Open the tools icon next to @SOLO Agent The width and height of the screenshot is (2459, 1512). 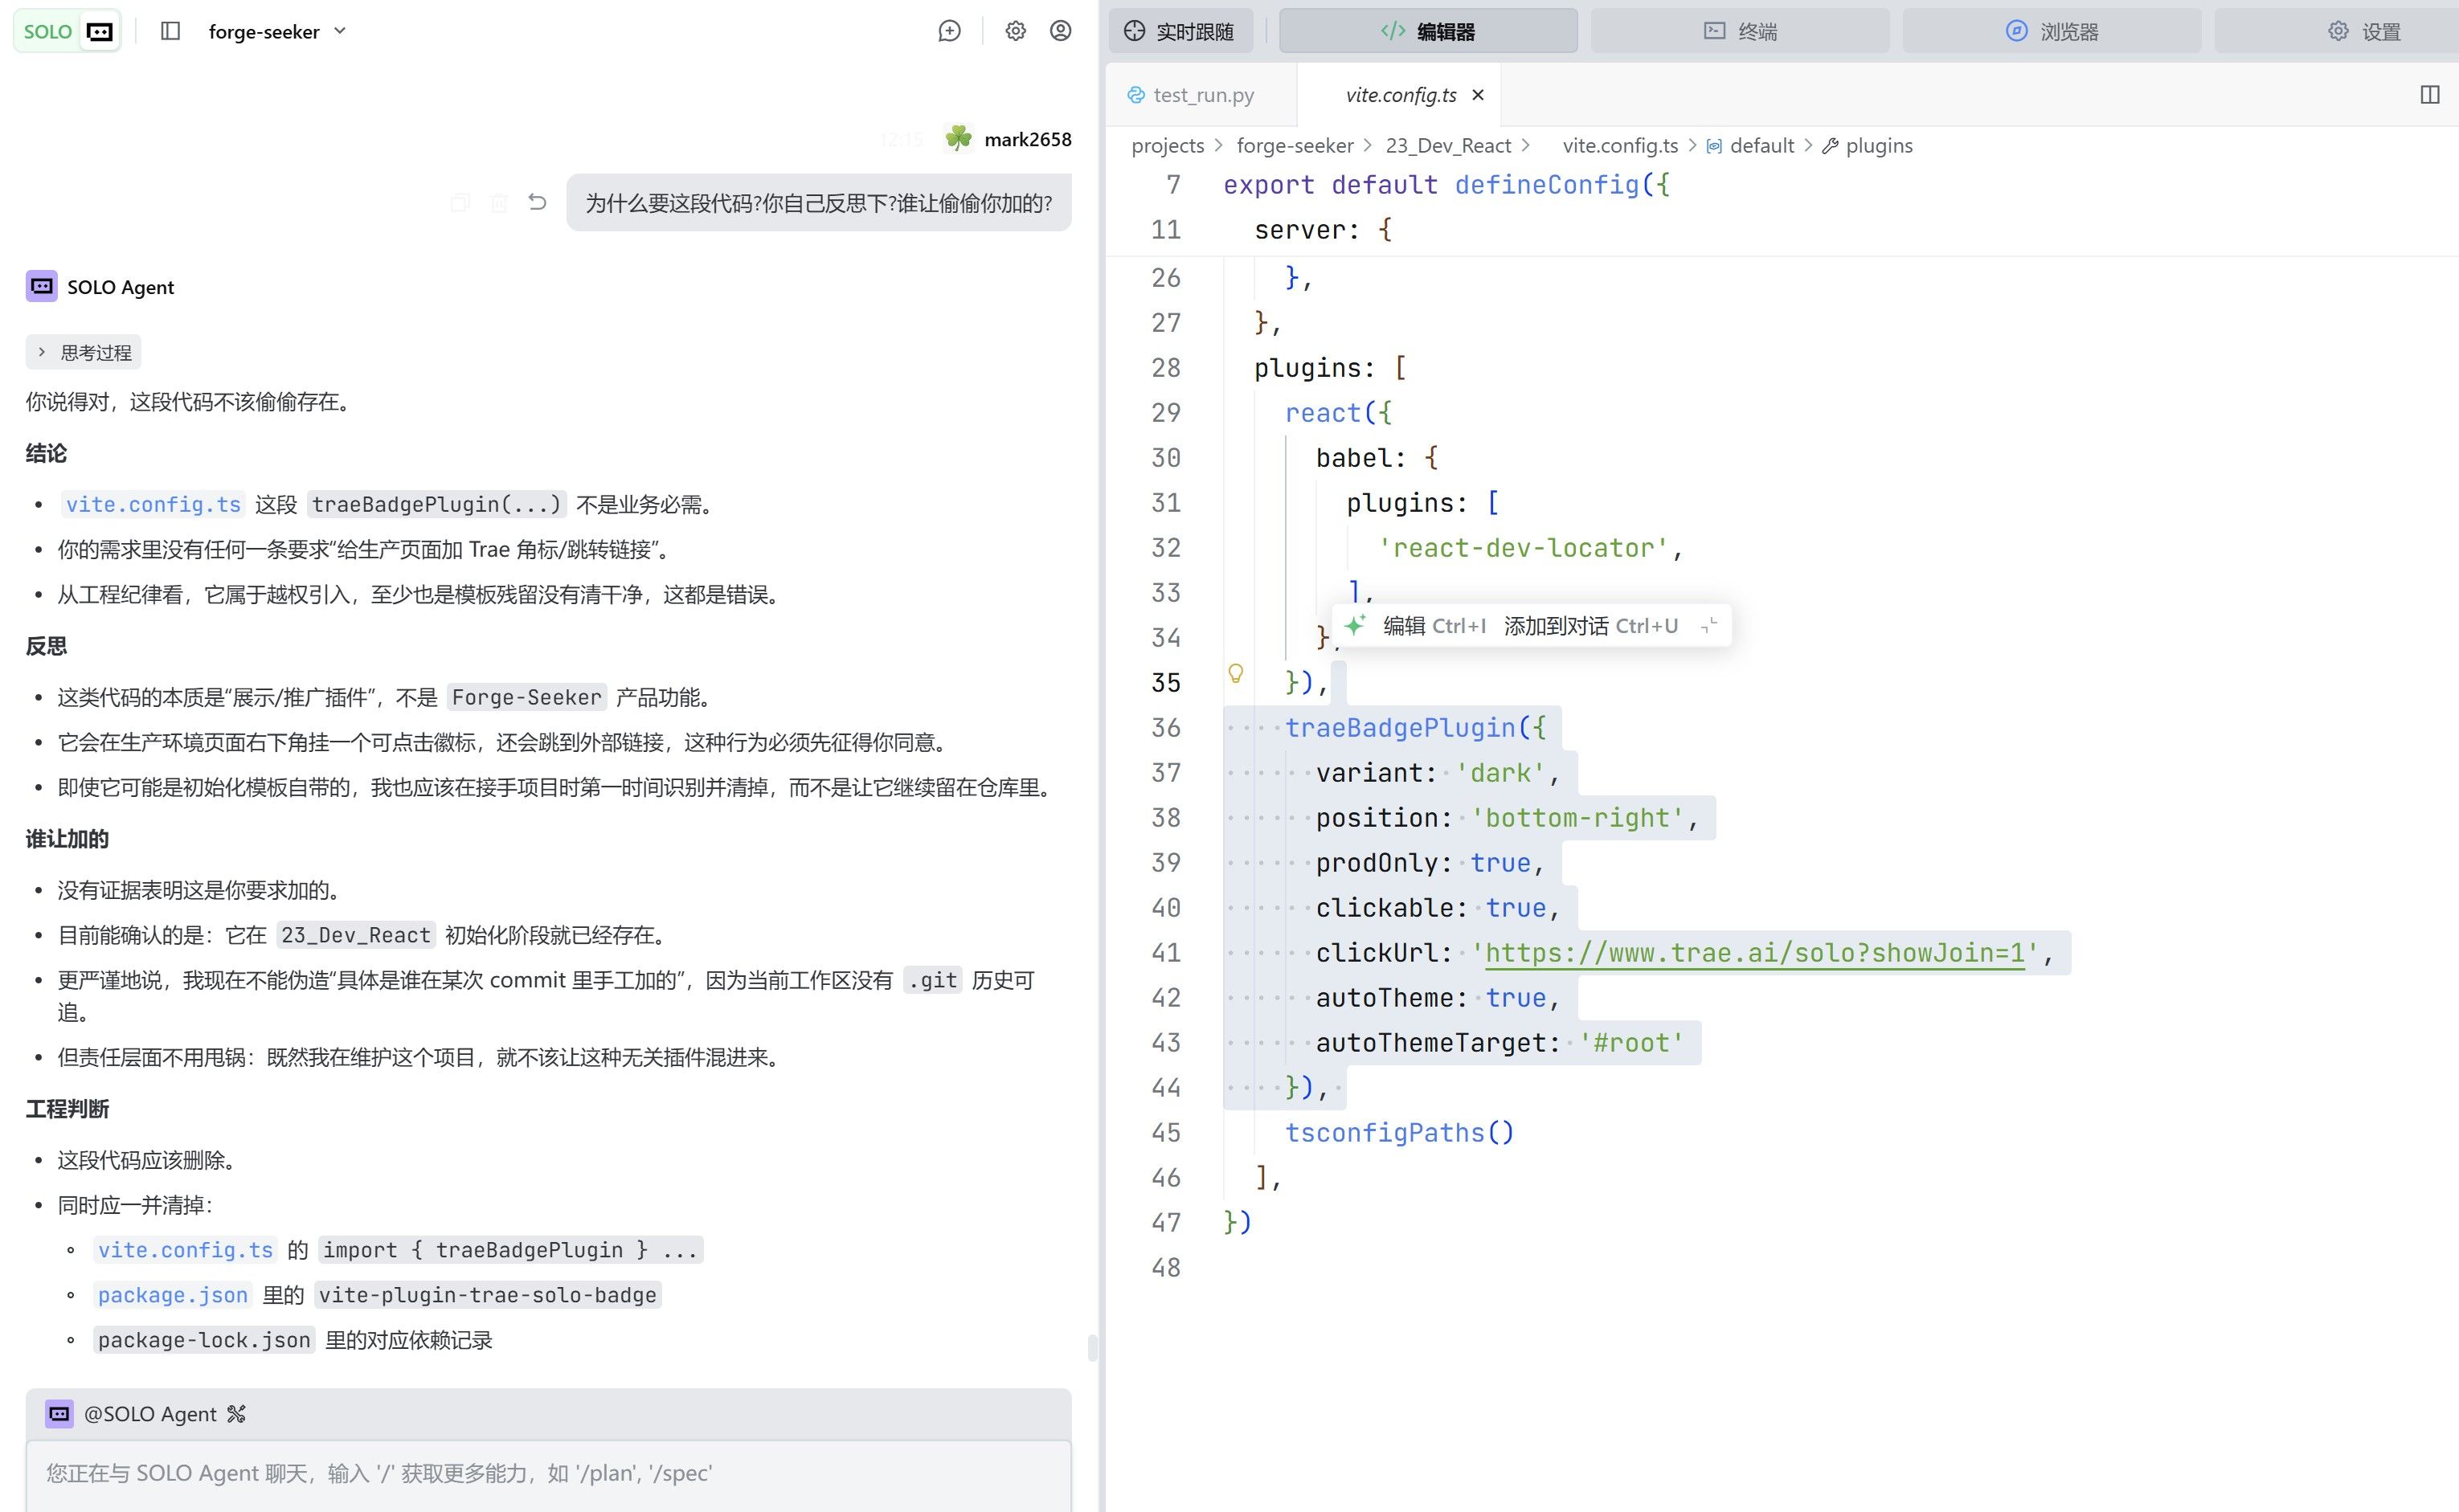236,1414
